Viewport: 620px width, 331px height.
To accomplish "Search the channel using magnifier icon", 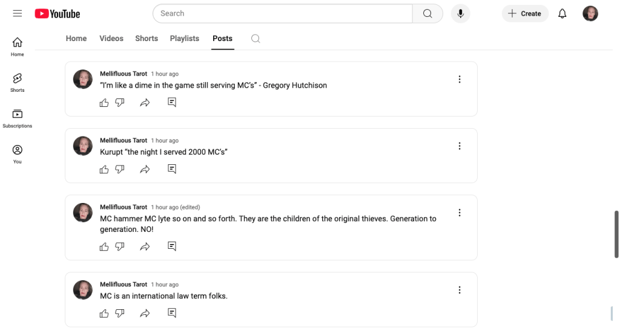I will 256,39.
